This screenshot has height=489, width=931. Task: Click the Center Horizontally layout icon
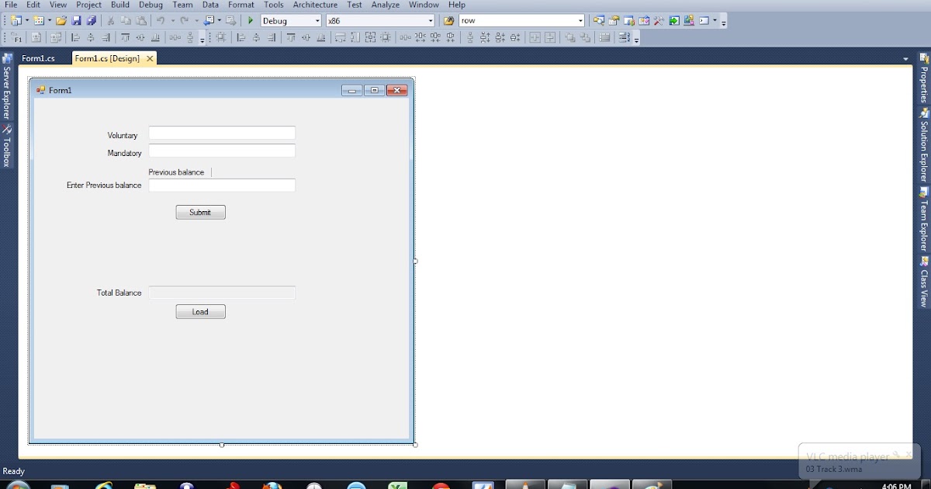[x=535, y=37]
